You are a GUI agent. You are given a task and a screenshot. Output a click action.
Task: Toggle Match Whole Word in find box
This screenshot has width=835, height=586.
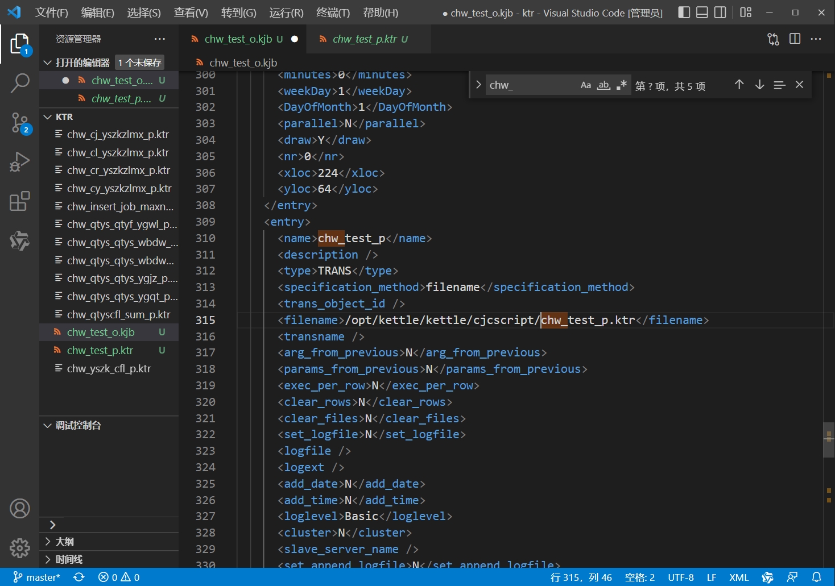click(x=603, y=85)
